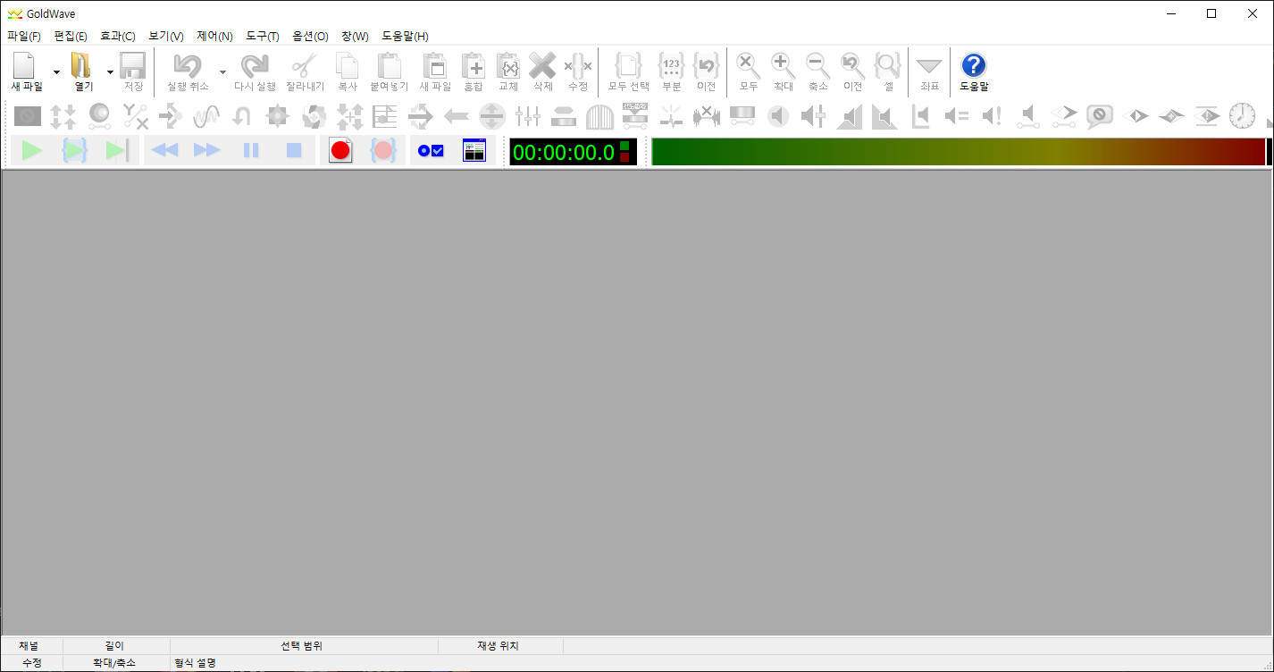Zoom in with the 확대 magnifier
The height and width of the screenshot is (672, 1274).
point(783,71)
